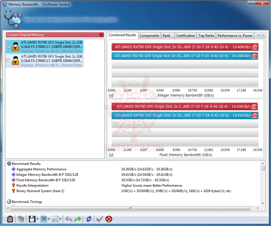Click lightbulb icon beside Results Interpretation
271x226 pixels.
(x=14, y=185)
